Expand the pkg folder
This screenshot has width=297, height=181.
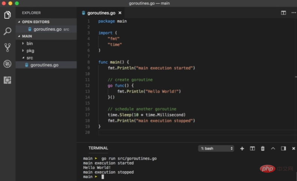[x=30, y=51]
